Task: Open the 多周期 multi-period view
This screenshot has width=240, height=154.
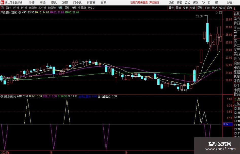Action: pyautogui.click(x=82, y=8)
